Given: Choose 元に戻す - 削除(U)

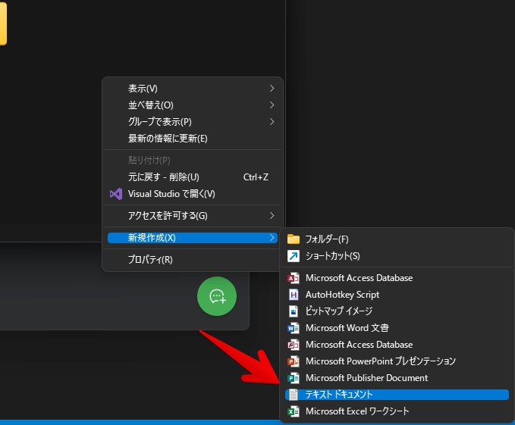Looking at the screenshot, I should coord(193,177).
